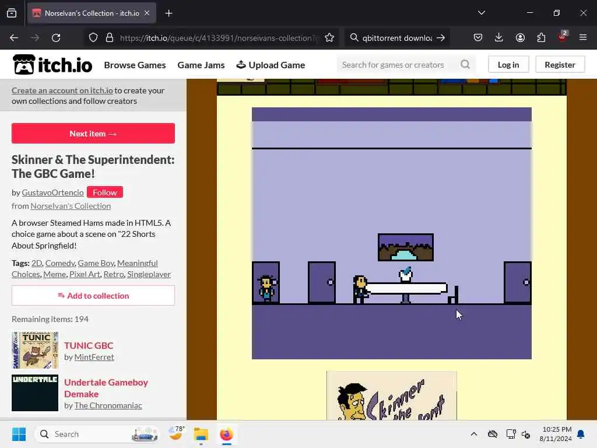Follow GustavoOrtencio with Follow button

105,192
